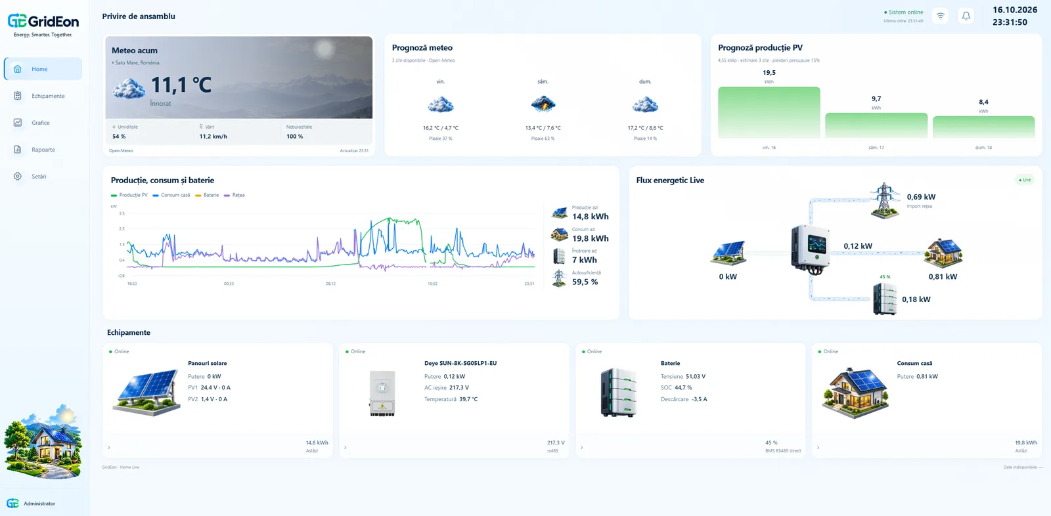Click the sâm. 17 PV forecast bar
The image size is (1051, 516).
click(876, 125)
